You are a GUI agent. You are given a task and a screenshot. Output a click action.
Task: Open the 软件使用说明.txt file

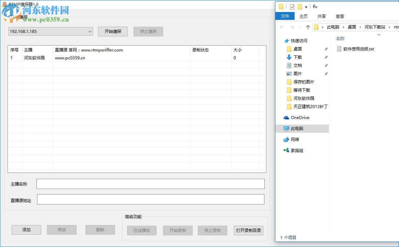[x=358, y=48]
